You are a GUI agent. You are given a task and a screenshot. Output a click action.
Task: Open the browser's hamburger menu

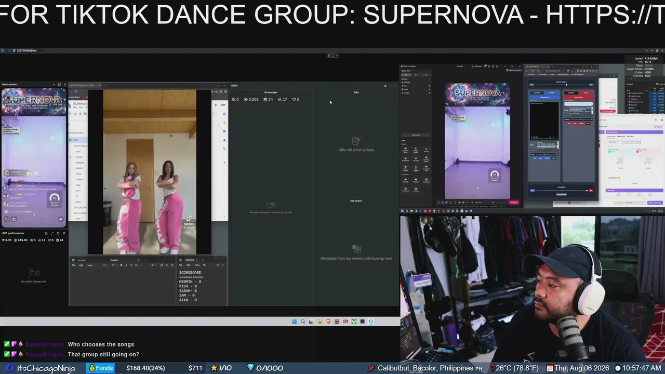point(225,92)
